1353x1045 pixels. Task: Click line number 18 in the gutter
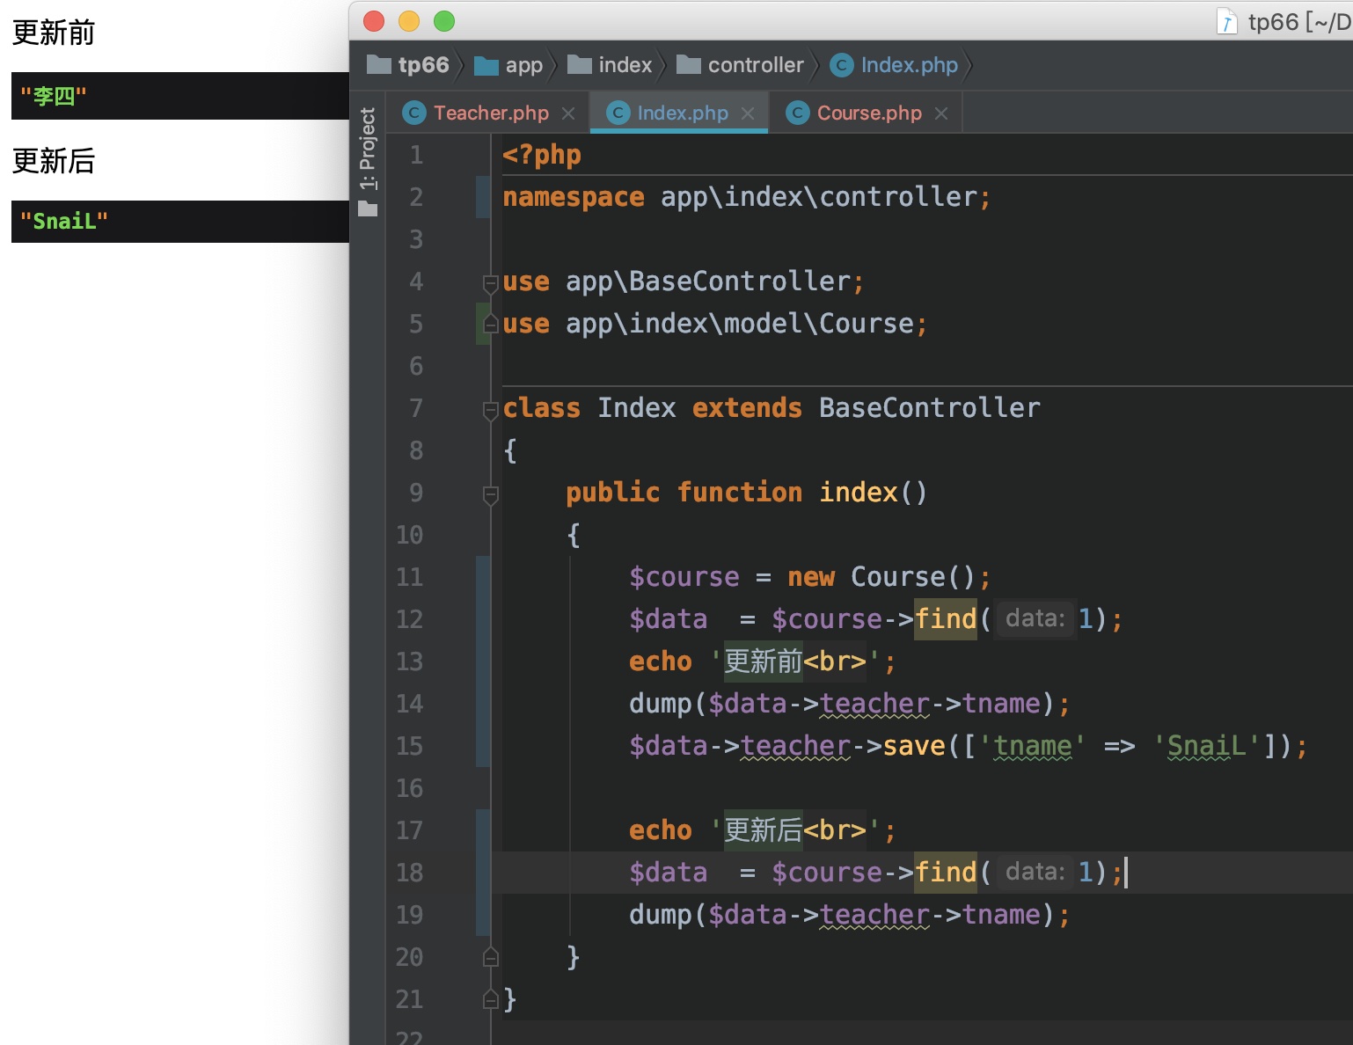(x=409, y=873)
